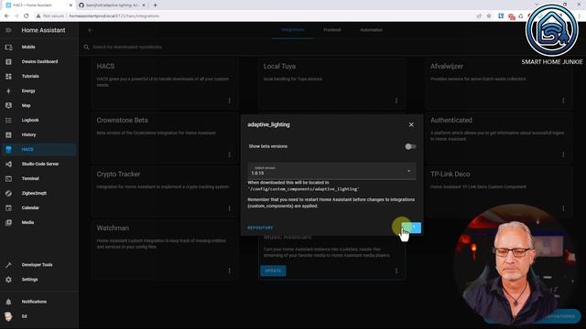Open Dwains Dashboard from sidebar

[x=38, y=61]
